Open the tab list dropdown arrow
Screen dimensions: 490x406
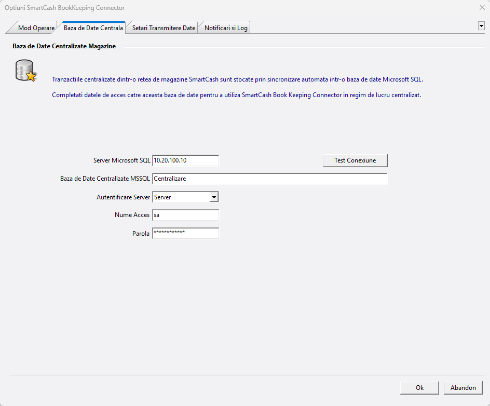[x=481, y=26]
